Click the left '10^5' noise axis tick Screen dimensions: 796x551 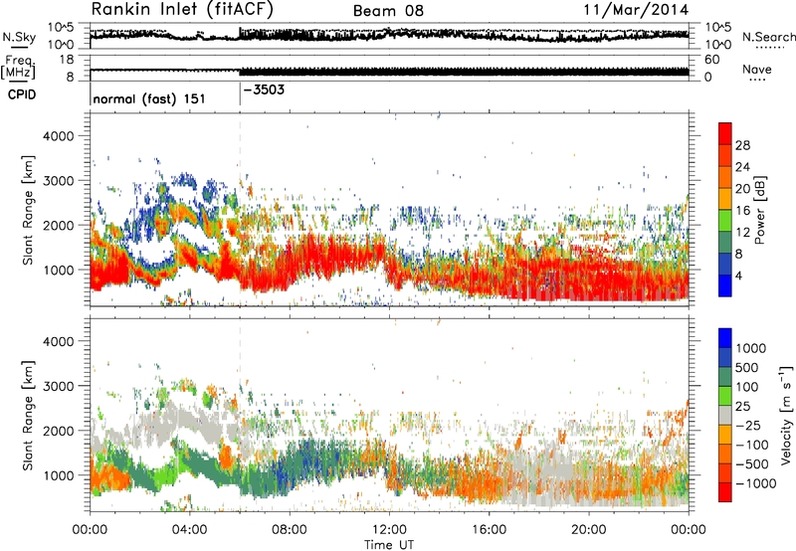(x=61, y=27)
